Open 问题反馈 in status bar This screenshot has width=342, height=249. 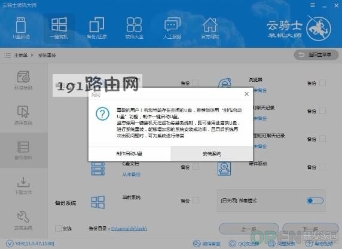tap(282, 244)
